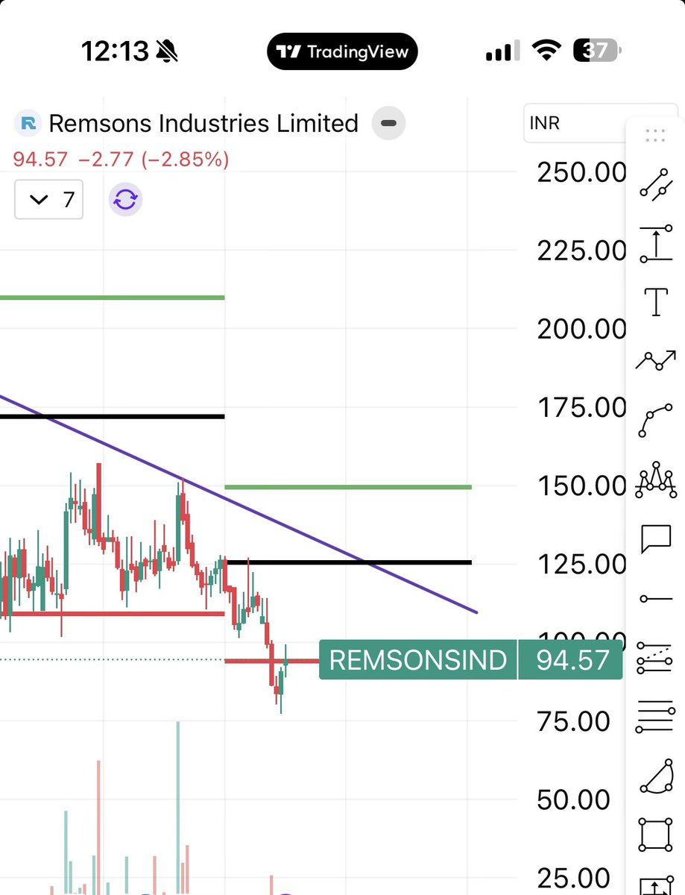685x895 pixels.
Task: Select the arc shape tool
Action: (656, 776)
